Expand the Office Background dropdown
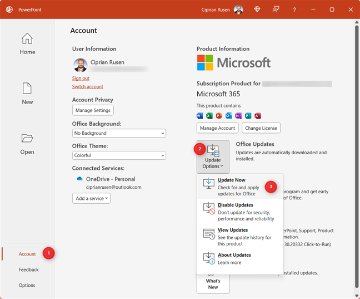This screenshot has height=299, width=360. click(119, 133)
